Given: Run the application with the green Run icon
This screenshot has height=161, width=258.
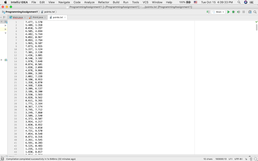Looking at the screenshot, I should point(228,12).
